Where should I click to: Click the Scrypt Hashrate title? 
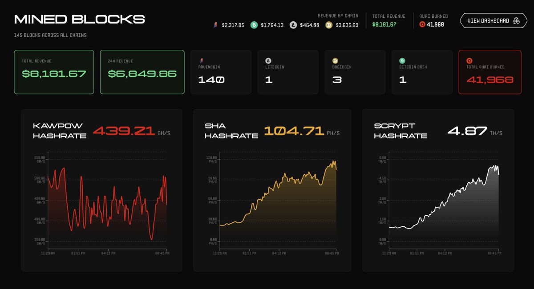click(400, 131)
